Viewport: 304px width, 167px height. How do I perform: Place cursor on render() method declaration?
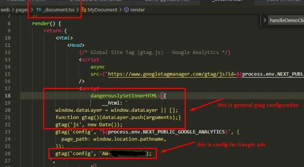(47, 24)
